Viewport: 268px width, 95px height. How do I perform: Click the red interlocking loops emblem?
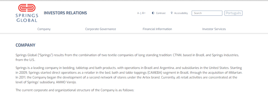27,8
